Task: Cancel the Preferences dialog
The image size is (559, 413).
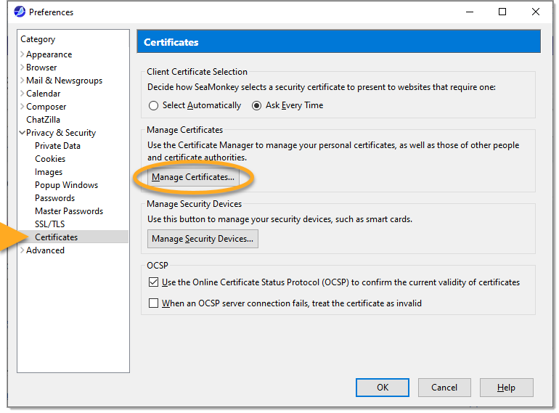Action: click(x=444, y=388)
